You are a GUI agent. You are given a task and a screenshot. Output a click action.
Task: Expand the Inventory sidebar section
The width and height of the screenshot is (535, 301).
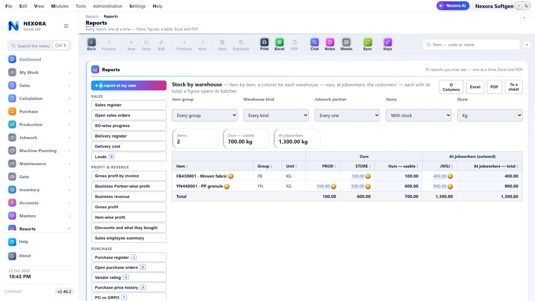tap(39, 190)
